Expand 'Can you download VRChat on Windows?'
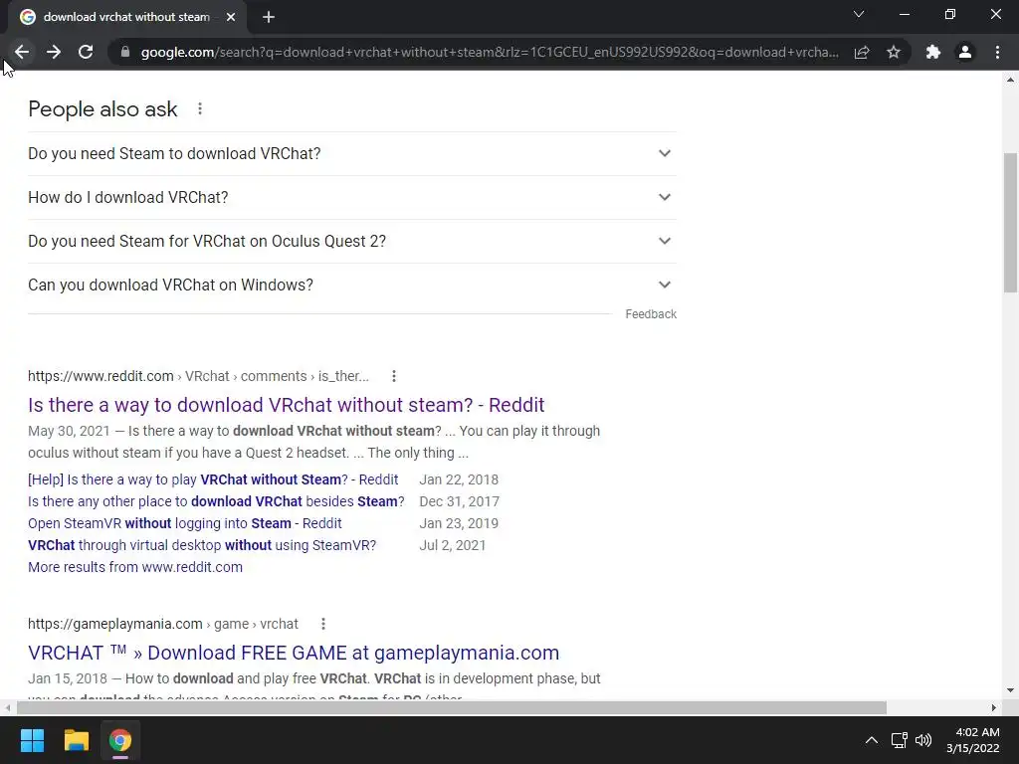The width and height of the screenshot is (1019, 764). pyautogui.click(x=351, y=286)
